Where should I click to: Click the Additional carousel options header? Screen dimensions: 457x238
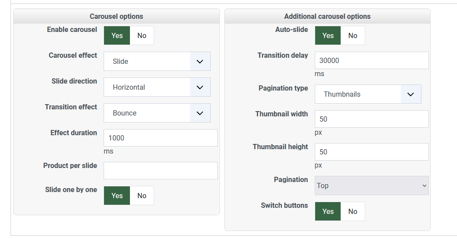click(327, 16)
